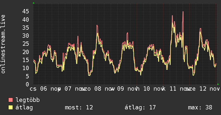This screenshot has height=115, width=221.
Task: Click the green arrow at x-axis end
Action: [218, 84]
